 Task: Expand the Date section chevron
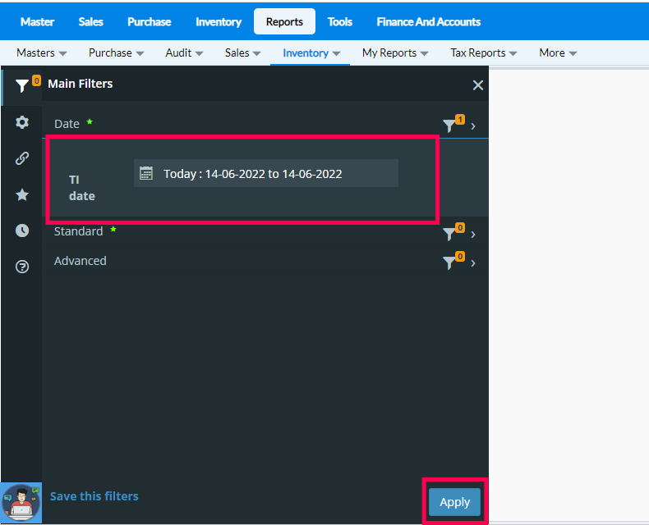[x=473, y=126]
